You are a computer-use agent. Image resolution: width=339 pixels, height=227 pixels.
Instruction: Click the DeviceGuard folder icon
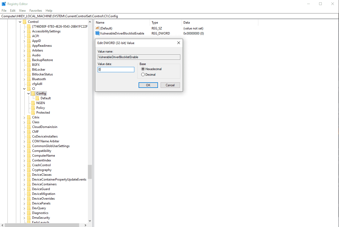tap(29, 189)
